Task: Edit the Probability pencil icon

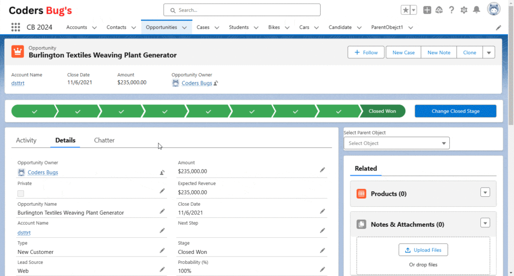Action: click(x=323, y=269)
